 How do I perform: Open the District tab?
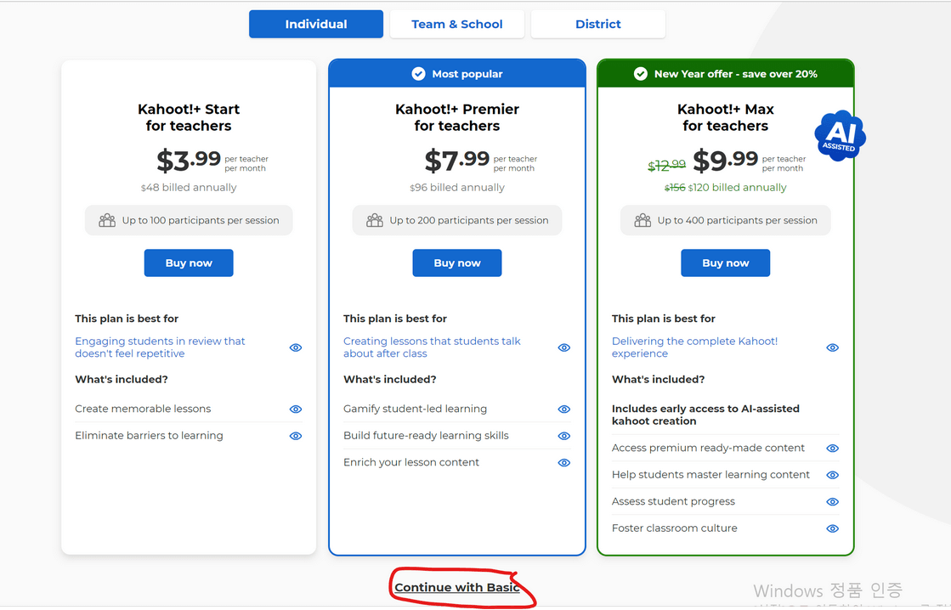coord(598,25)
